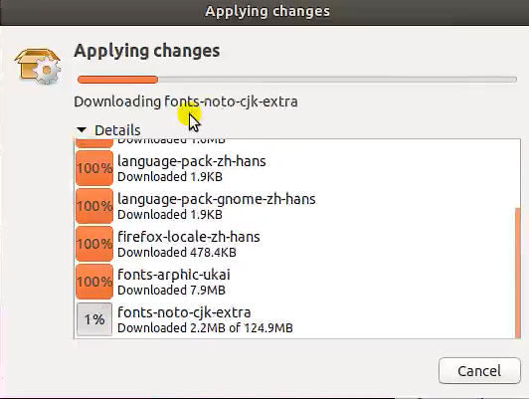Click 'Downloaded 478.4KB' text
Image resolution: width=529 pixels, height=399 pixels.
(x=177, y=253)
